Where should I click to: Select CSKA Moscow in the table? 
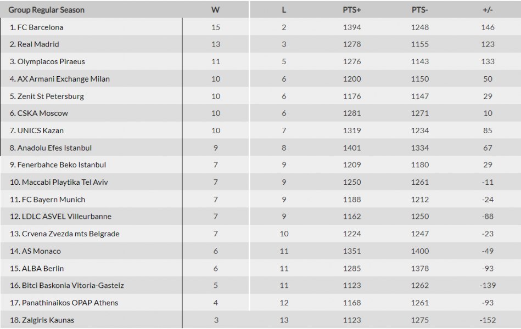point(43,114)
